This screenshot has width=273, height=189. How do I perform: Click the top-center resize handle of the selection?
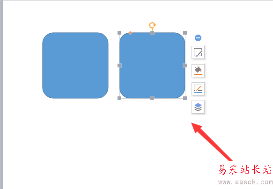(x=152, y=33)
